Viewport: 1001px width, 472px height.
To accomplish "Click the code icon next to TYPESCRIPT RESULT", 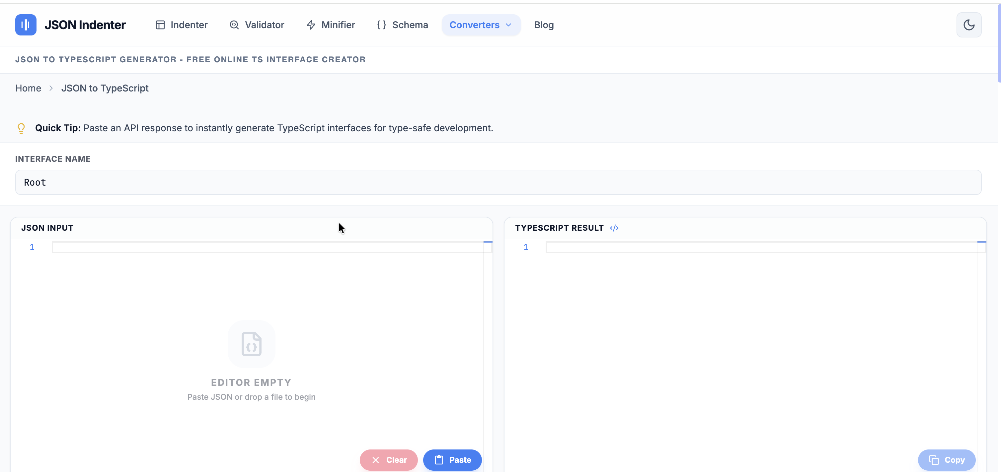I will pyautogui.click(x=614, y=228).
